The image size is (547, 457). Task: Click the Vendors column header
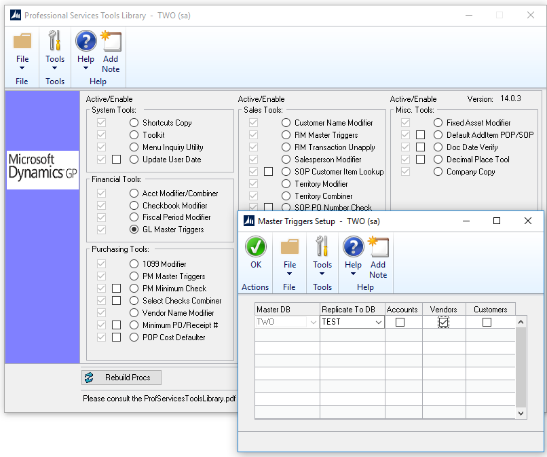tap(444, 310)
